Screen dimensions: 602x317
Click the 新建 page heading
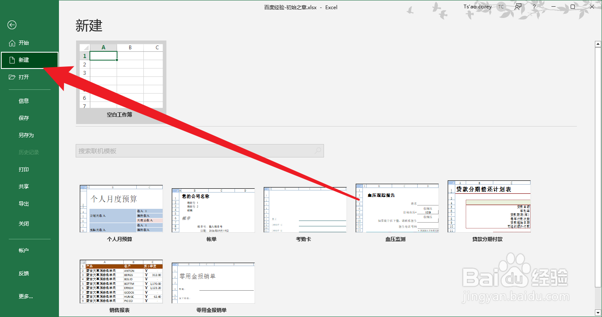pyautogui.click(x=89, y=25)
